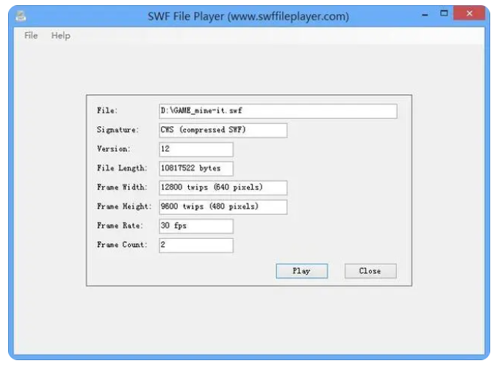Click the Frame Width field 12800 twips
The image size is (499, 366).
tap(223, 187)
